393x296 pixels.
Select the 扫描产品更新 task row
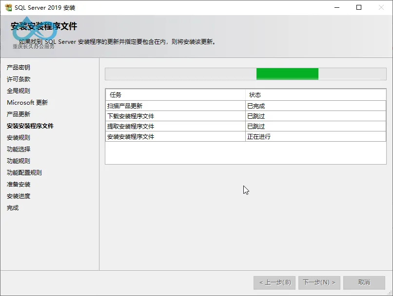coord(246,106)
